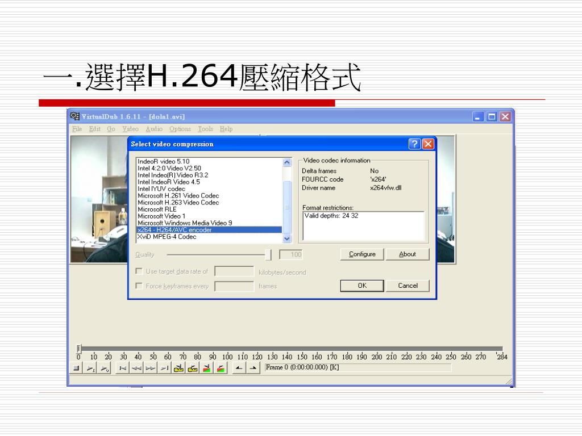582x436 pixels.
Task: Click the mark-out selection end button
Action: point(253,368)
